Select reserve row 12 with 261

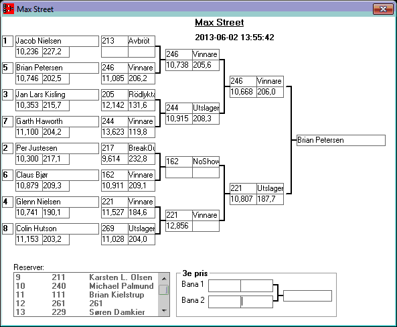pos(86,304)
